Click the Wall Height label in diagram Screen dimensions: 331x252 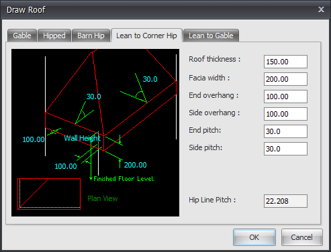pyautogui.click(x=82, y=138)
